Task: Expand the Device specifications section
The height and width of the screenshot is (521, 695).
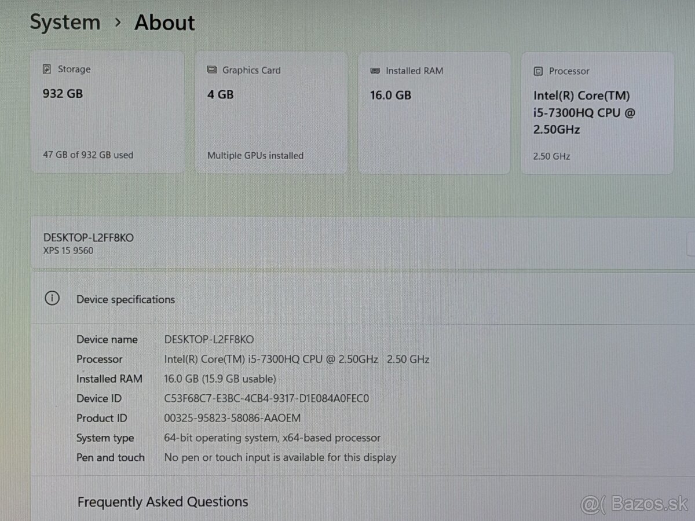Action: 125,299
